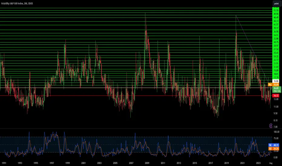Click the Aug label on time axis

tap(271, 163)
